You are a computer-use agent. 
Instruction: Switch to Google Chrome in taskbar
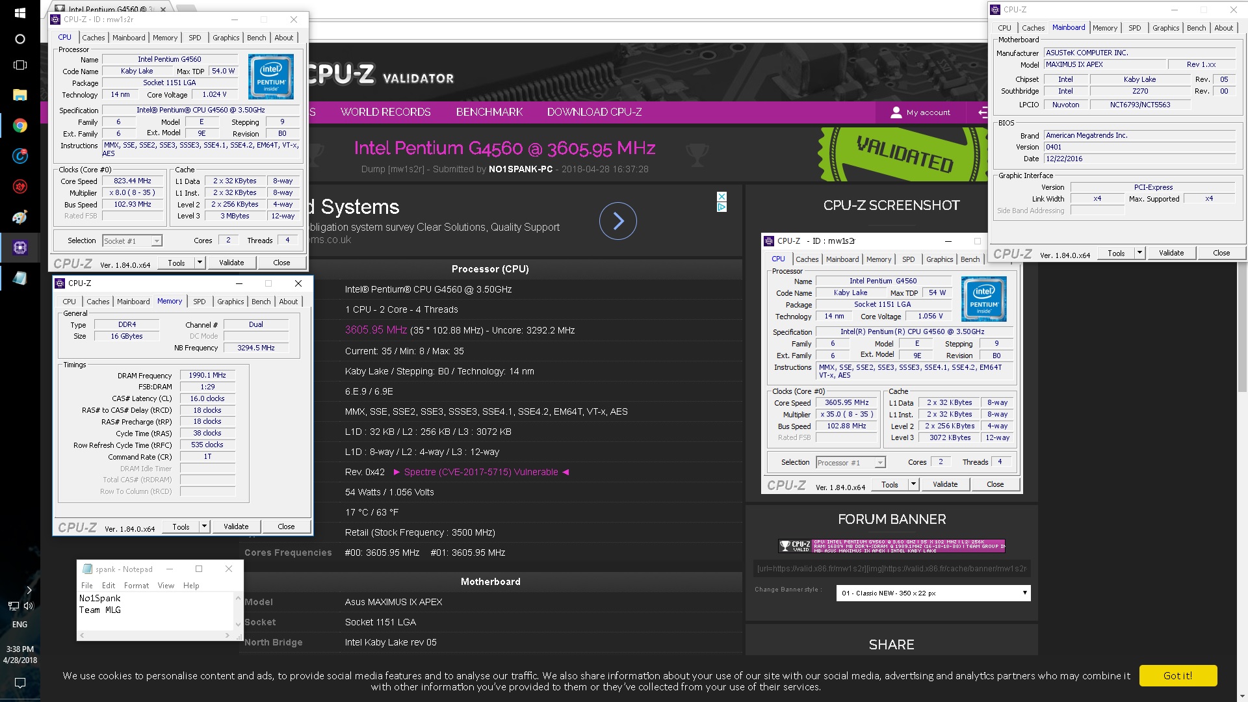pos(19,125)
